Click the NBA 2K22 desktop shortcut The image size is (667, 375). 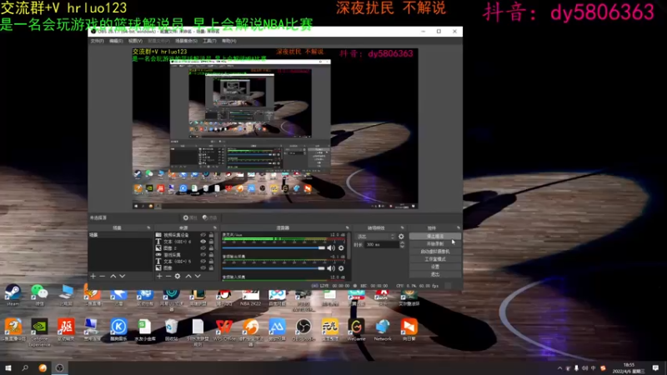click(251, 297)
